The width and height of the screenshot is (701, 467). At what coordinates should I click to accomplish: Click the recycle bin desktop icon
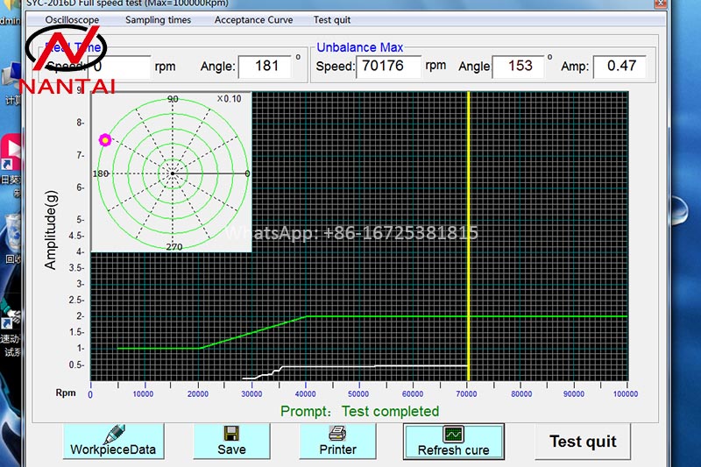coord(12,230)
